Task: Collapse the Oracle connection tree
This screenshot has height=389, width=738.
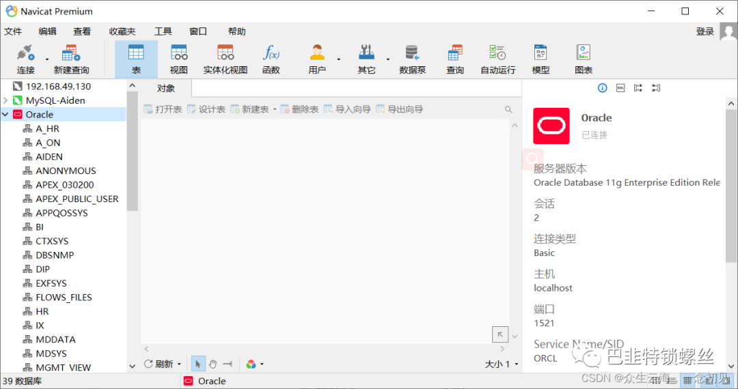Action: (x=5, y=115)
